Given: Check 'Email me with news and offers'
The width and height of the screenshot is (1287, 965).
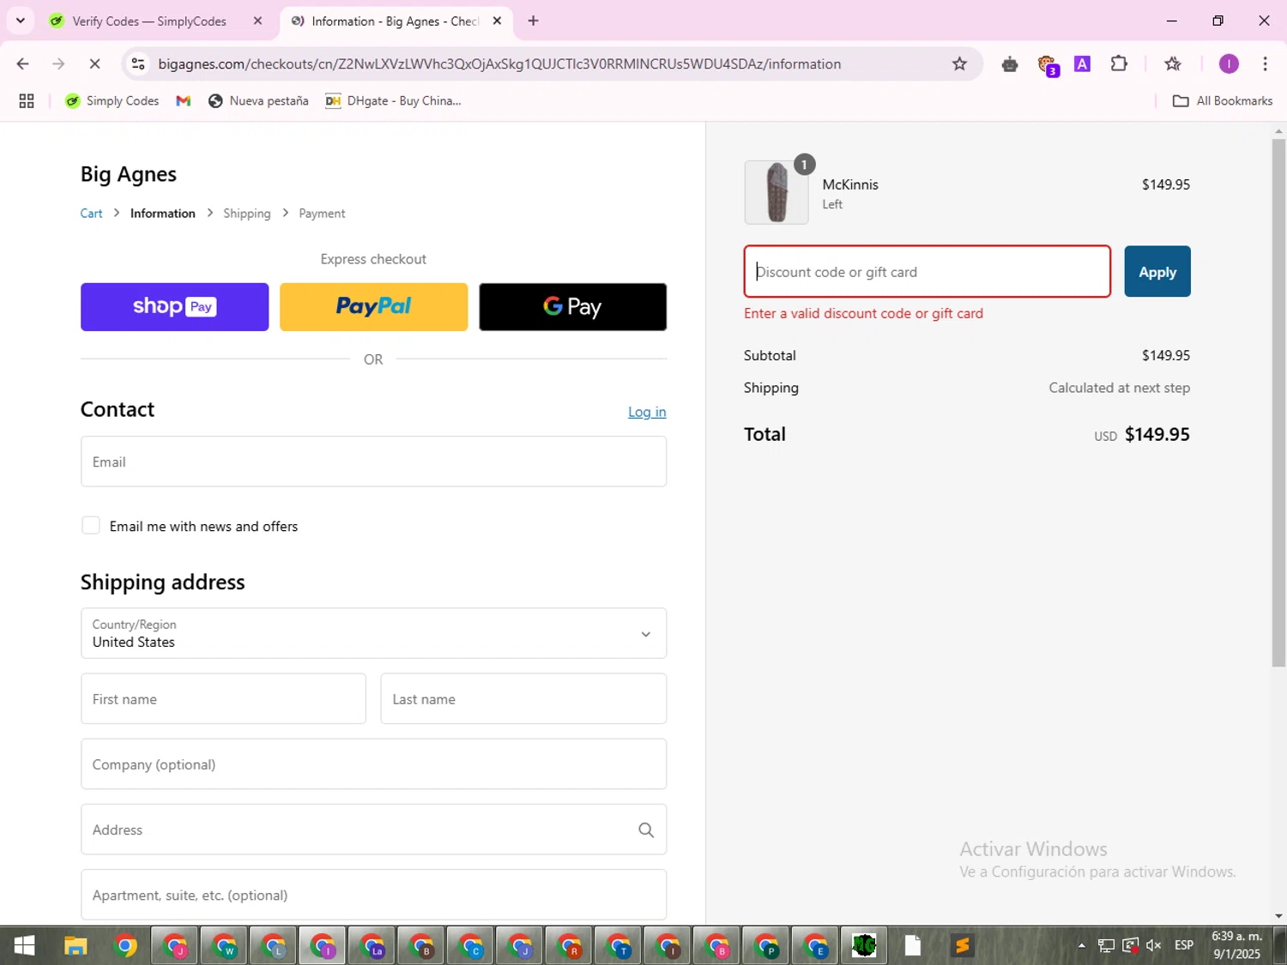Looking at the screenshot, I should [x=91, y=526].
